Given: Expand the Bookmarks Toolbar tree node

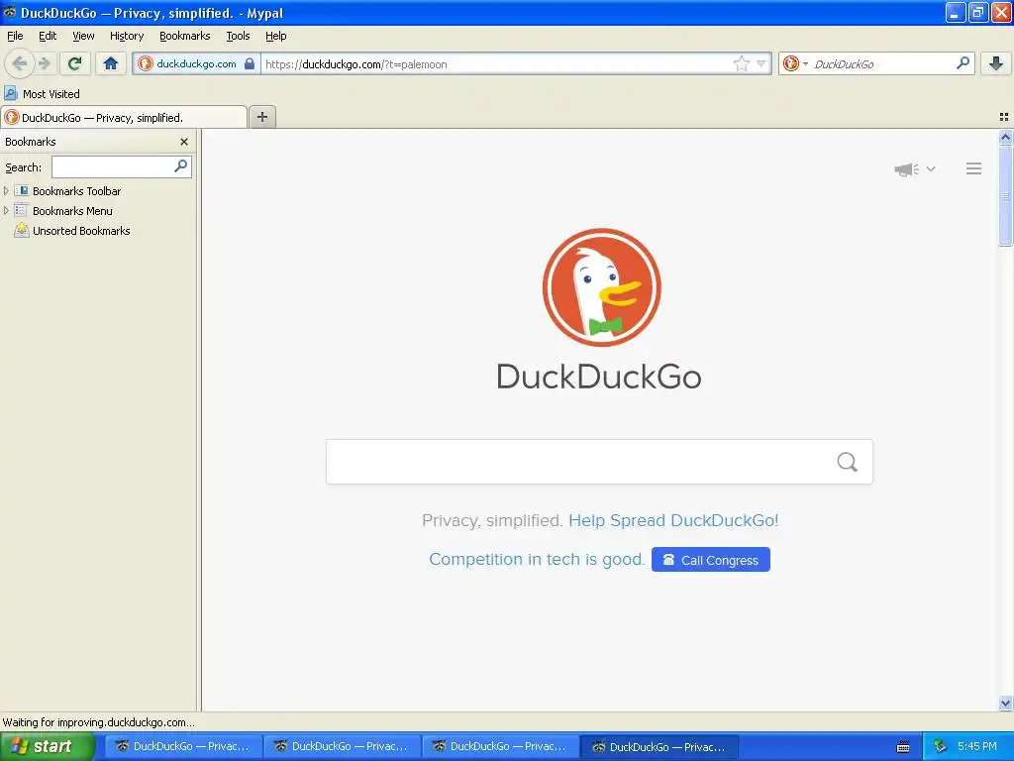Looking at the screenshot, I should [x=6, y=191].
